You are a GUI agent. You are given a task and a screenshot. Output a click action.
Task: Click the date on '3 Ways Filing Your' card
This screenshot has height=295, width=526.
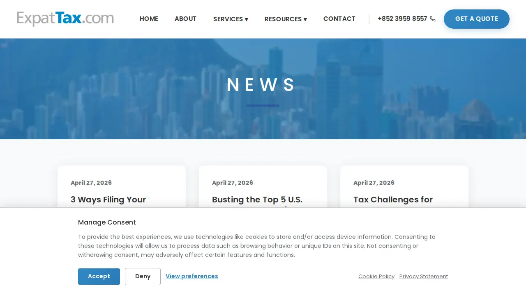click(91, 183)
